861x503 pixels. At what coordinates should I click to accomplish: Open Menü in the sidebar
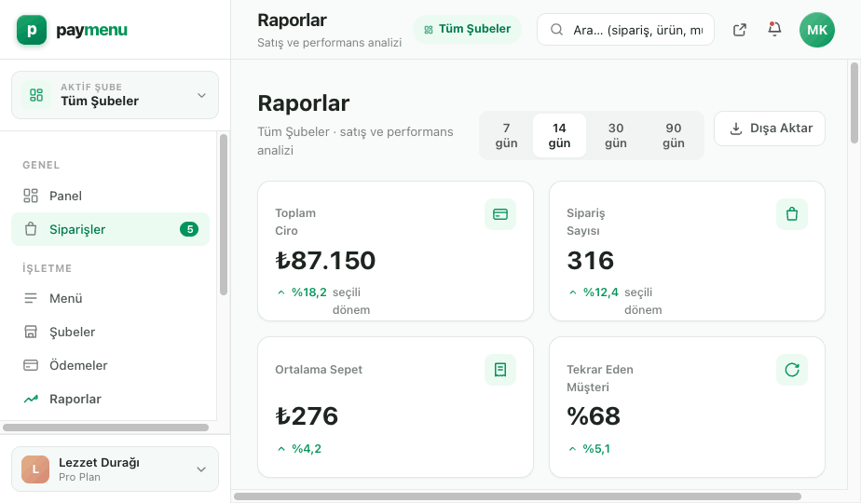pos(110,298)
